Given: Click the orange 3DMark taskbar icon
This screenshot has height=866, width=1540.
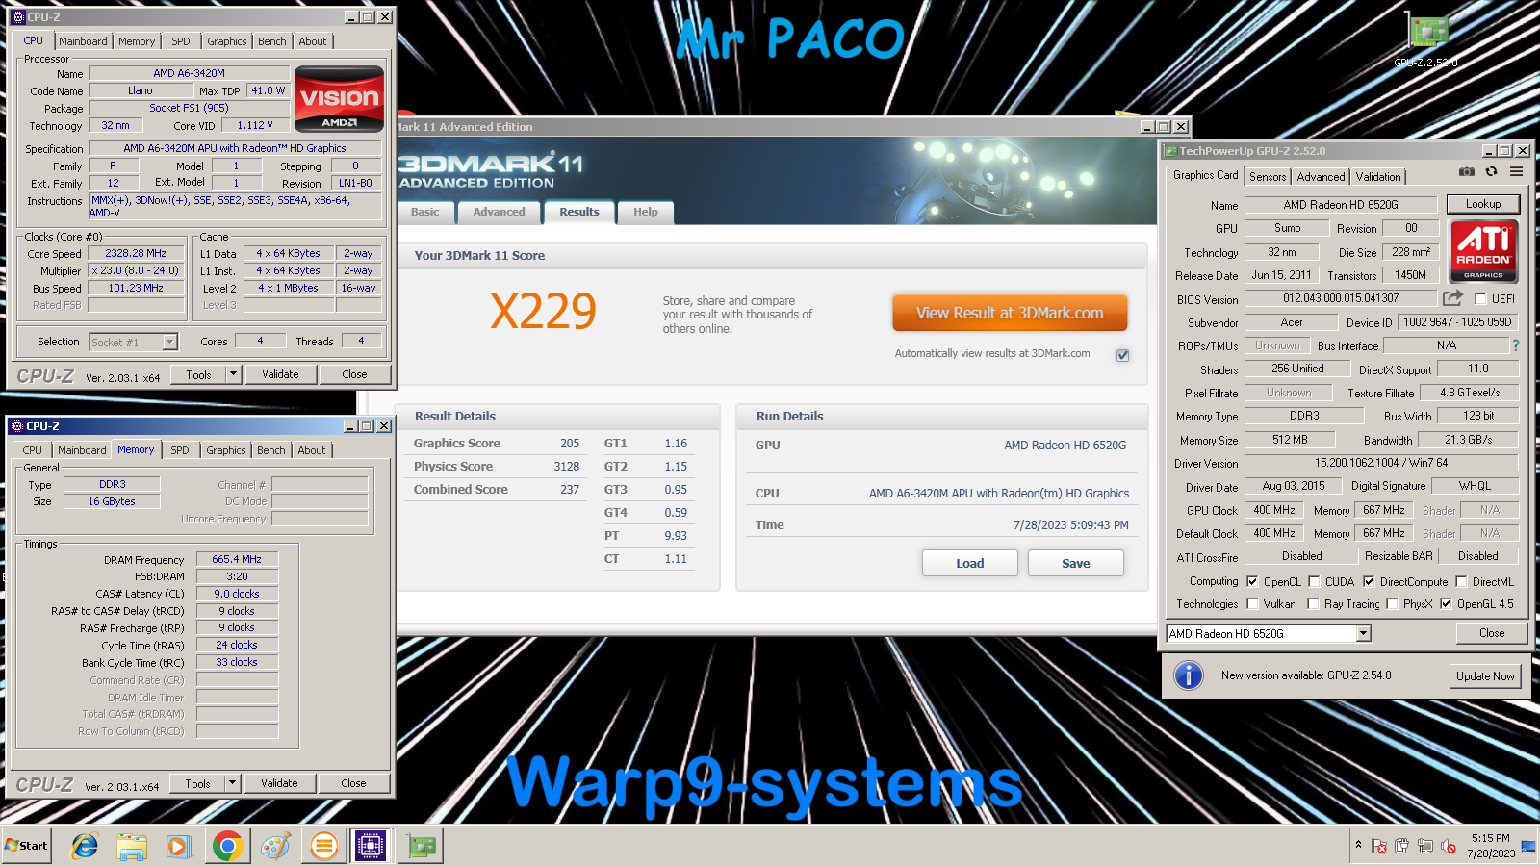Looking at the screenshot, I should click(323, 847).
